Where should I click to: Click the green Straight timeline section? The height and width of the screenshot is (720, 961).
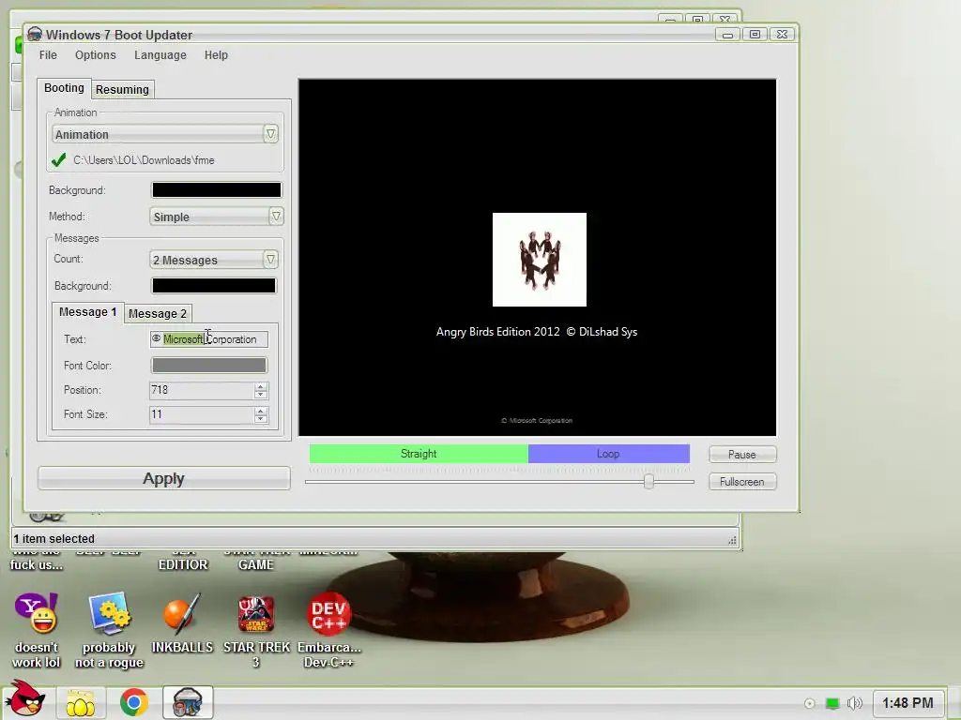pos(419,454)
